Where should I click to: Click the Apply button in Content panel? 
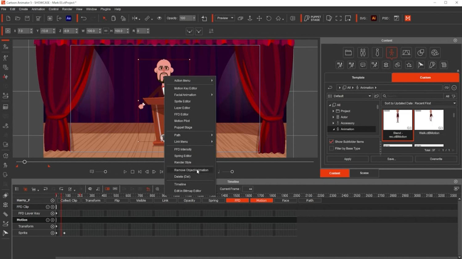point(347,159)
